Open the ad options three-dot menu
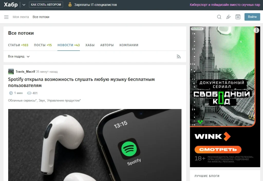Screen dimensions: 263x181 256,30
